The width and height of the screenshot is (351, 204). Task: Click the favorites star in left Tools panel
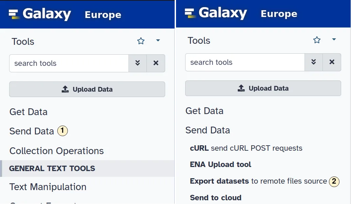click(141, 41)
